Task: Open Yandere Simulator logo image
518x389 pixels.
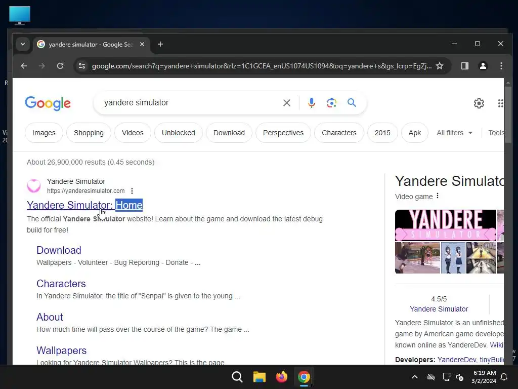Action: (446, 225)
